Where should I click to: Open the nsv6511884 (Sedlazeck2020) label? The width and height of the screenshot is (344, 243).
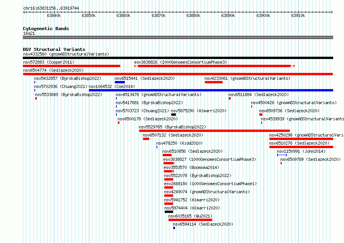pyautogui.click(x=259, y=94)
